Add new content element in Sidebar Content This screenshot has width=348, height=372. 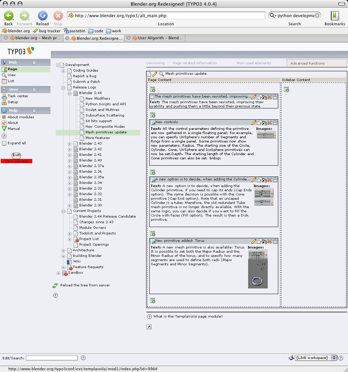coord(286,89)
